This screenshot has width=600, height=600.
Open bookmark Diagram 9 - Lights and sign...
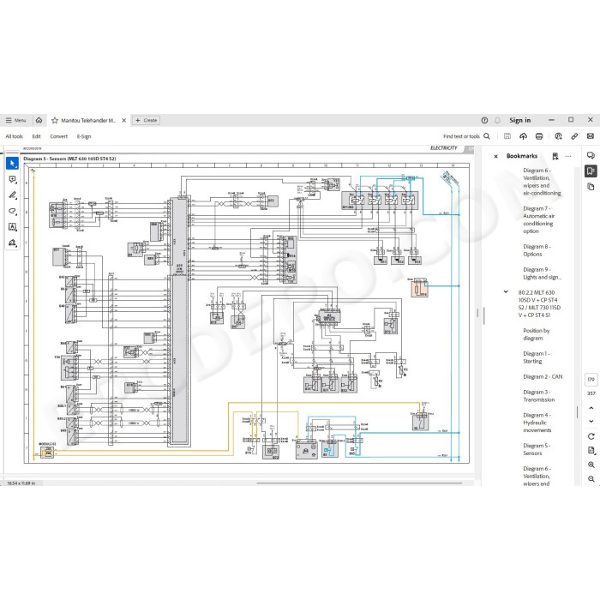[543, 273]
